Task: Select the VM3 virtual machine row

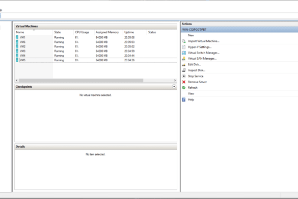Action: (96, 51)
